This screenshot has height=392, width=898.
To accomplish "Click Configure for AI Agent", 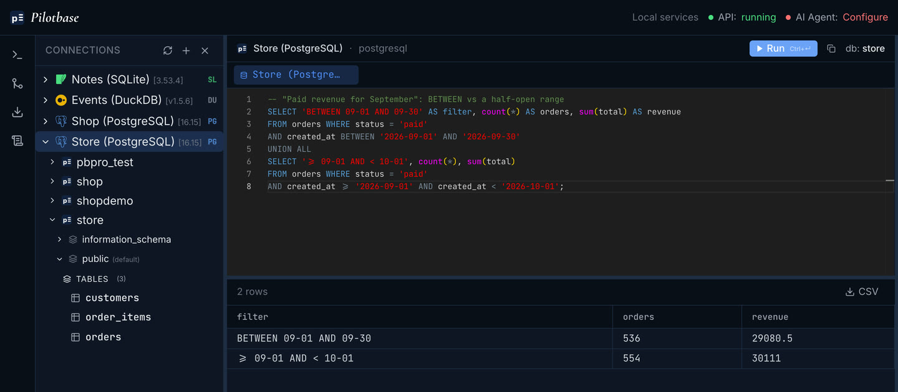I will click(865, 17).
